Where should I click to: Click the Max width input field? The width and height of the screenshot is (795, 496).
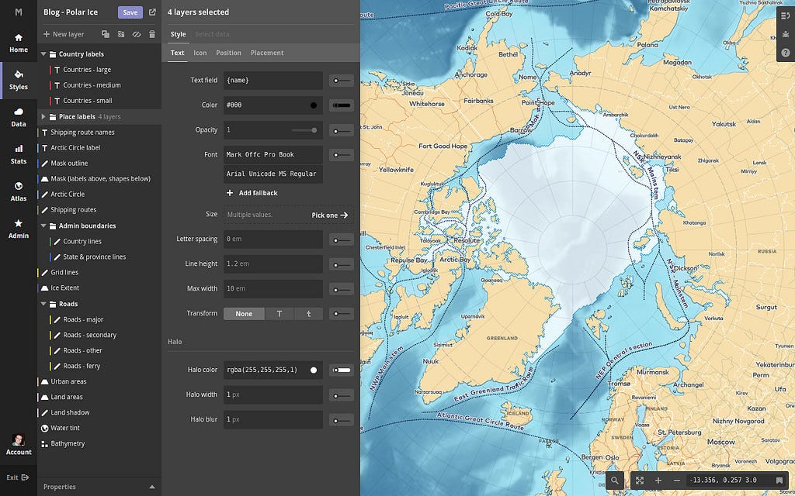271,288
